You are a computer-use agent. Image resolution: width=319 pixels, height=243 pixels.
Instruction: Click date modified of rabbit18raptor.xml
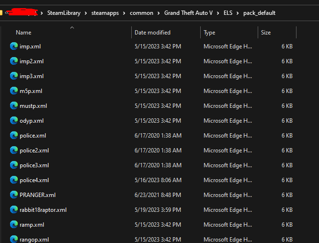click(158, 210)
